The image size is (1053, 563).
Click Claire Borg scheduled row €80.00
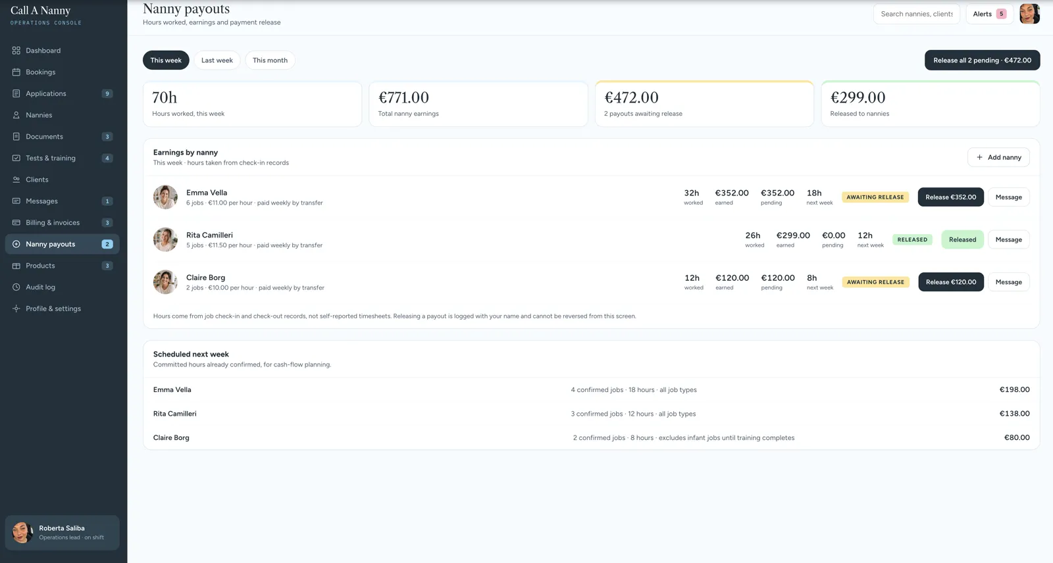591,437
